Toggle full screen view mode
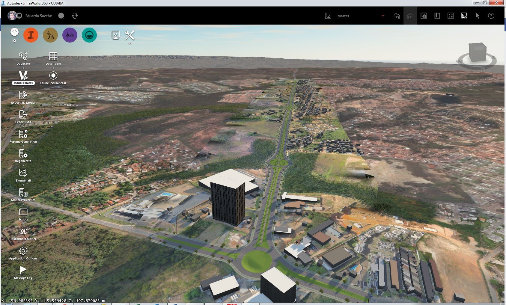The width and height of the screenshot is (506, 305). click(451, 16)
